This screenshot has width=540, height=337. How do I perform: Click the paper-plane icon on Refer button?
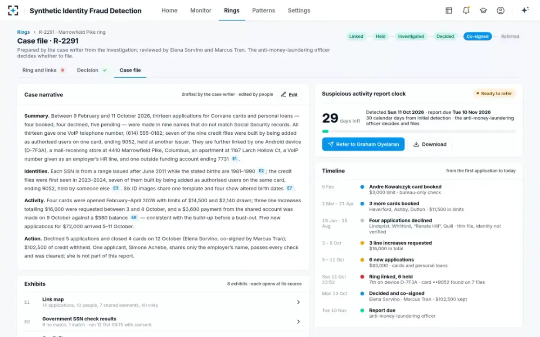pos(331,144)
